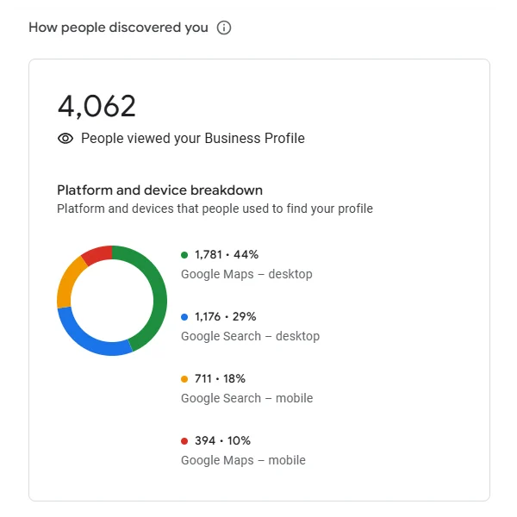The height and width of the screenshot is (517, 517).
Task: Click the red Google Maps mobile dot
Action: 184,440
